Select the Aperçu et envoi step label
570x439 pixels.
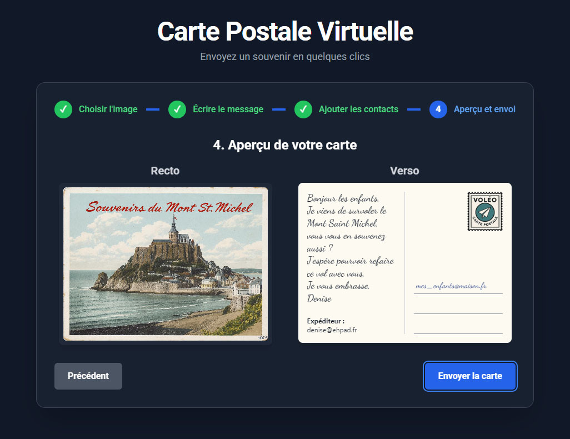coord(484,109)
